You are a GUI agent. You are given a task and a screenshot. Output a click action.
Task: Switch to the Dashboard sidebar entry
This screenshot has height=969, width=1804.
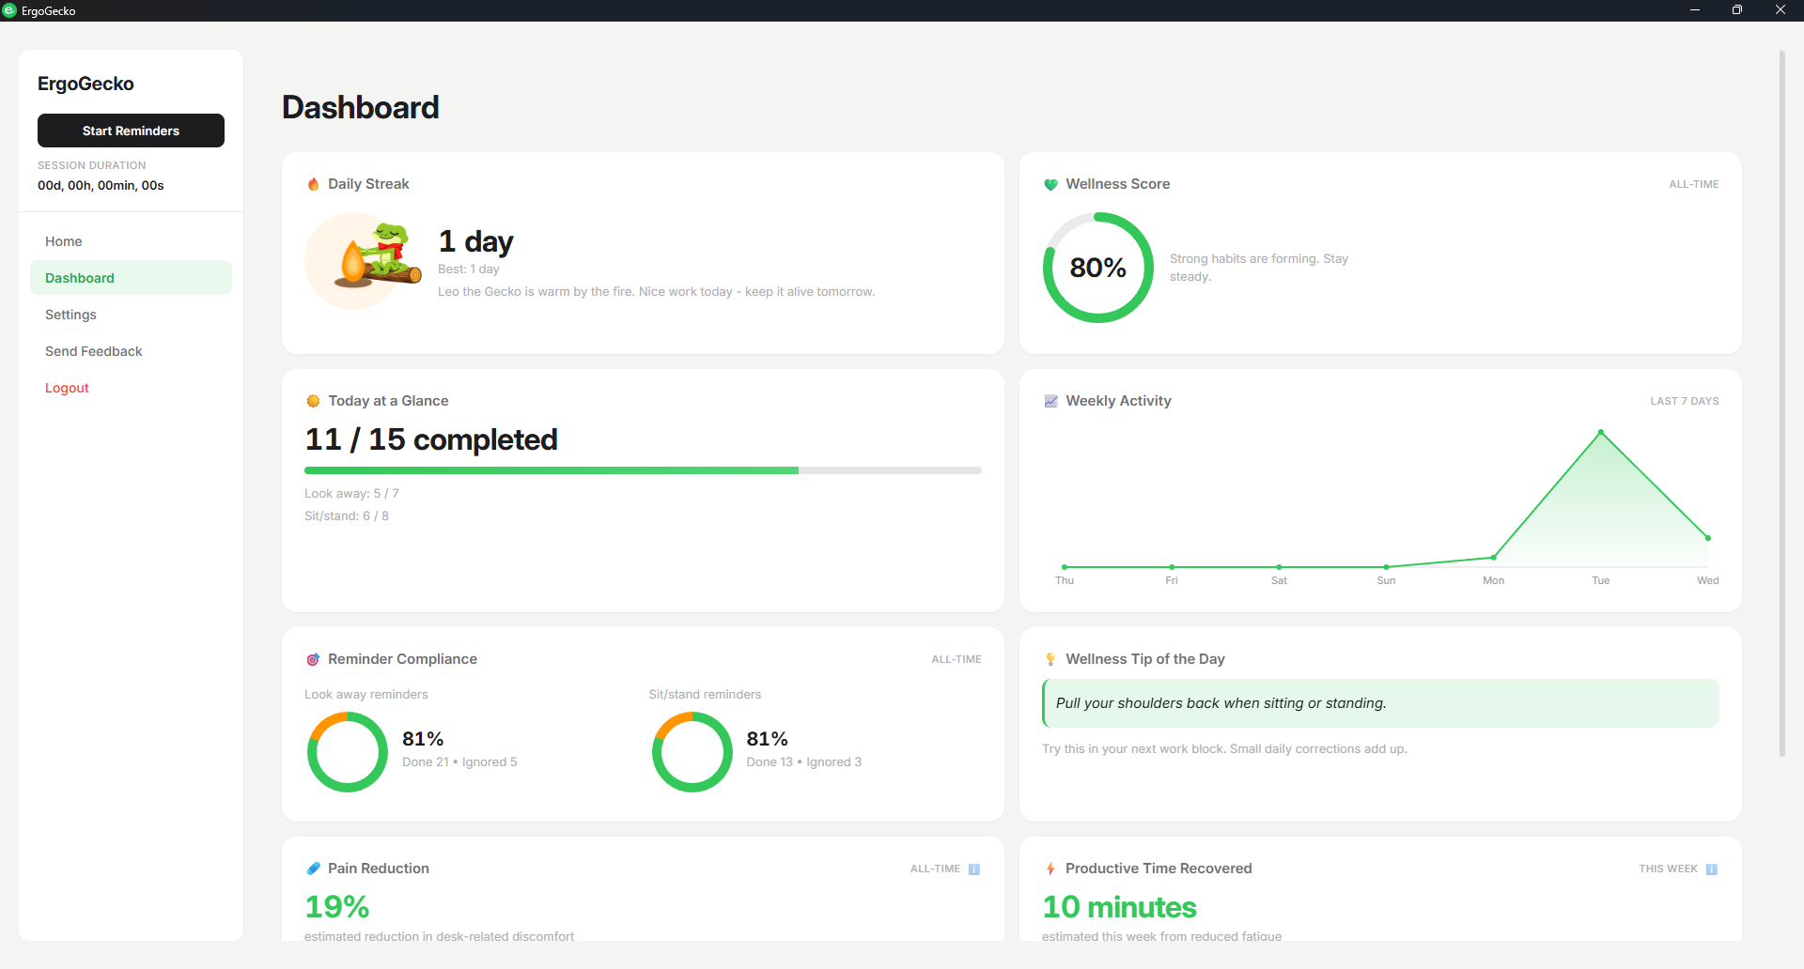79,277
